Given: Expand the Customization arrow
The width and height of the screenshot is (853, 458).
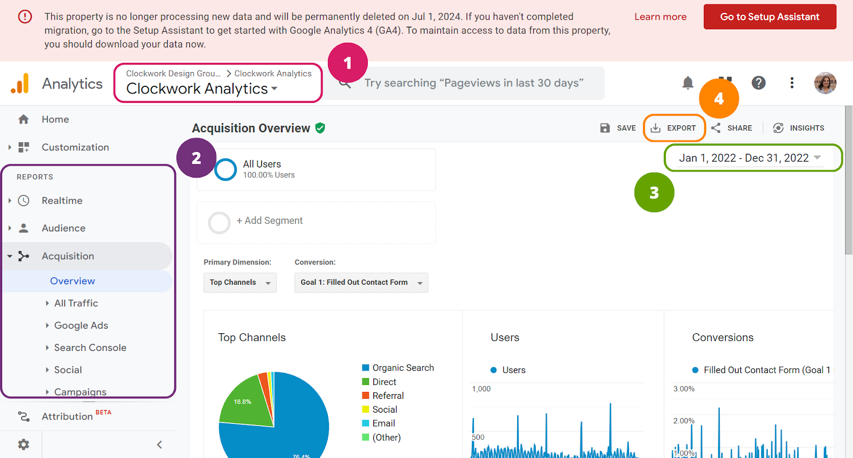Looking at the screenshot, I should tap(10, 147).
